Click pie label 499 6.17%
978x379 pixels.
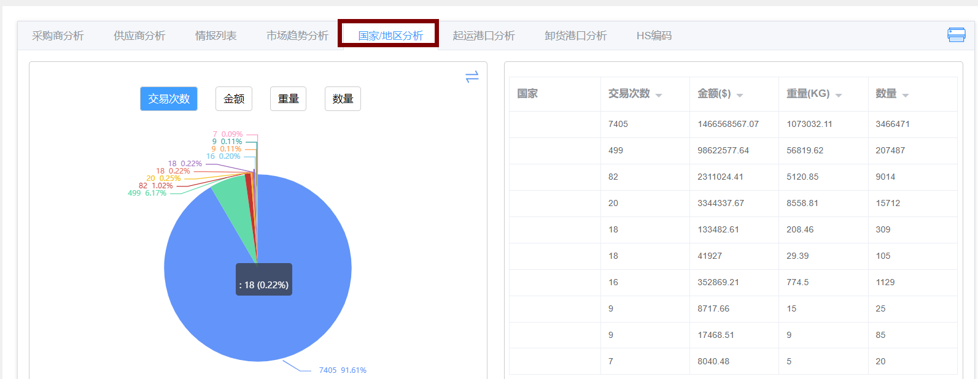tap(147, 193)
